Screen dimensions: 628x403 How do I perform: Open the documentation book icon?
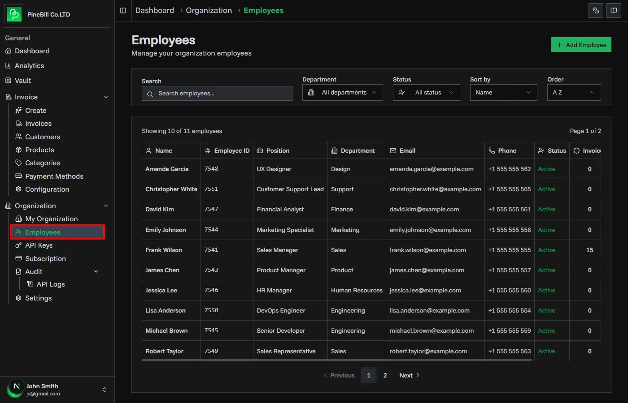pyautogui.click(x=614, y=10)
